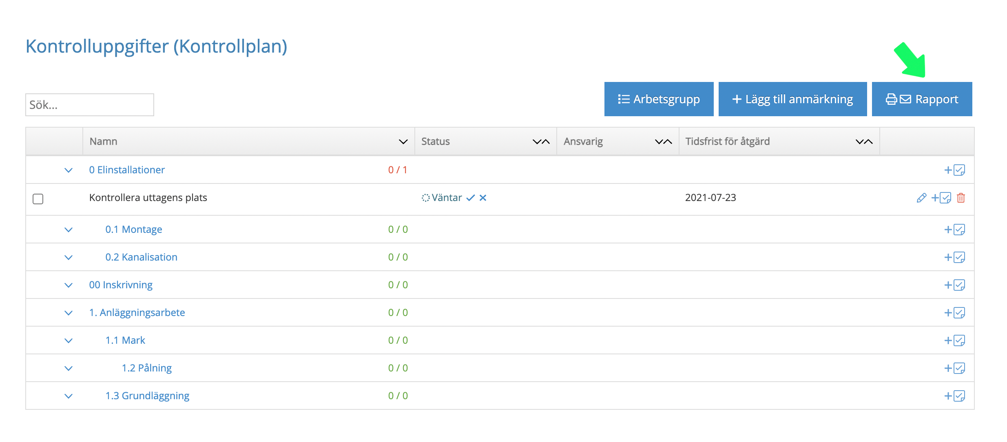Sort by the Status column arrows

pyautogui.click(x=541, y=141)
